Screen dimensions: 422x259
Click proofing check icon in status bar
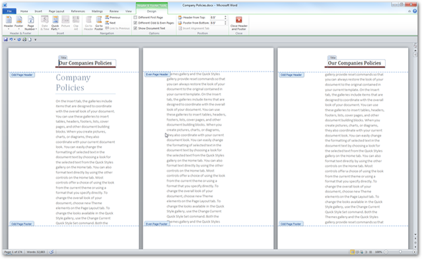52,252
